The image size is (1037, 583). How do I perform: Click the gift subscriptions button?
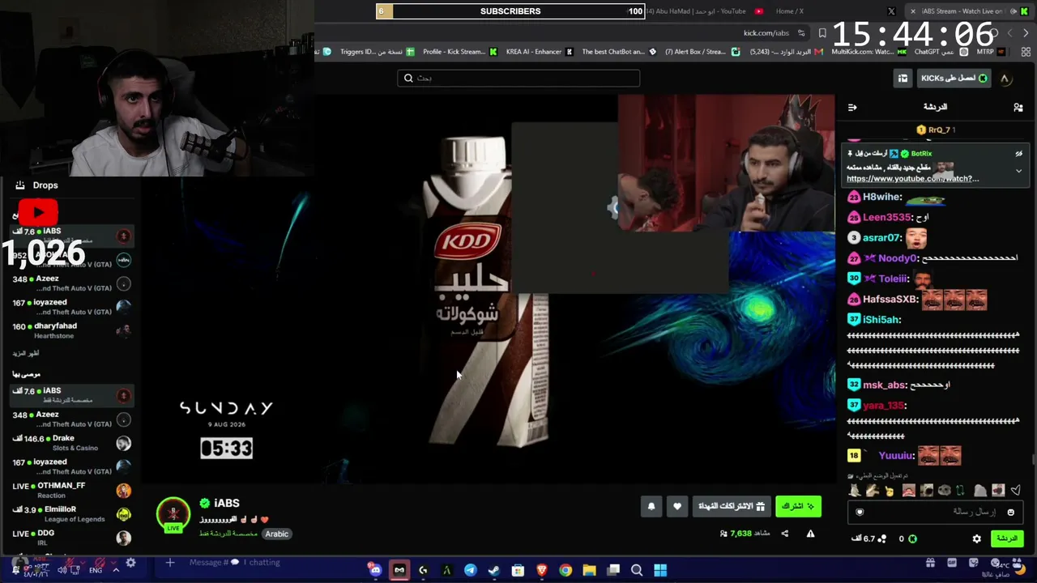pyautogui.click(x=732, y=506)
